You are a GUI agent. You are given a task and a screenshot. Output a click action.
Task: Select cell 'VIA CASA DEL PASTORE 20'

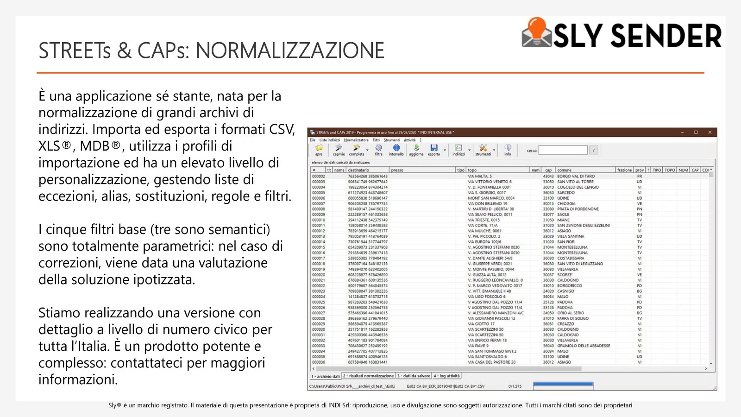(x=491, y=362)
